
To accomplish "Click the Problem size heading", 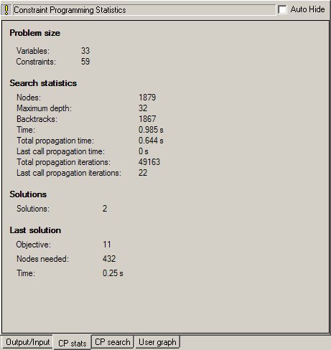I will 35,33.
